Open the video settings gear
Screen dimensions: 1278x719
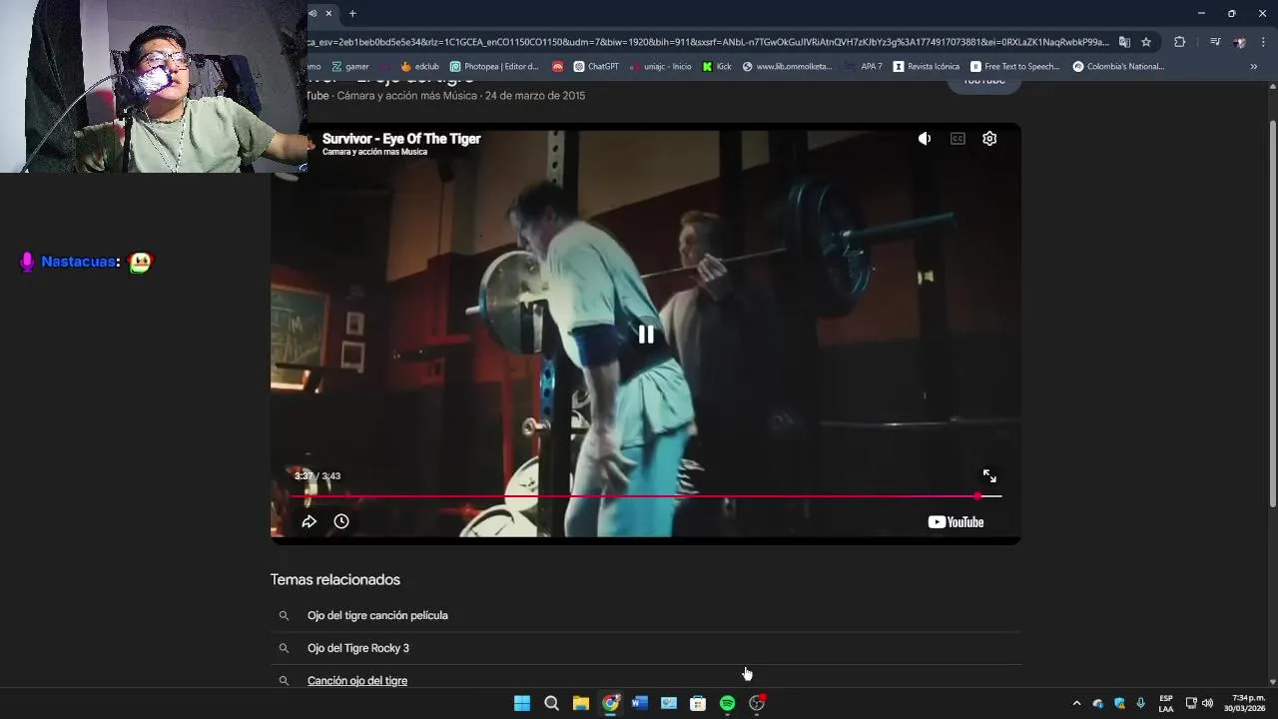click(989, 139)
